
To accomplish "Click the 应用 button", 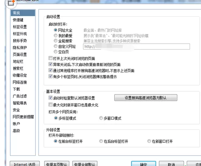I will [x=194, y=164].
